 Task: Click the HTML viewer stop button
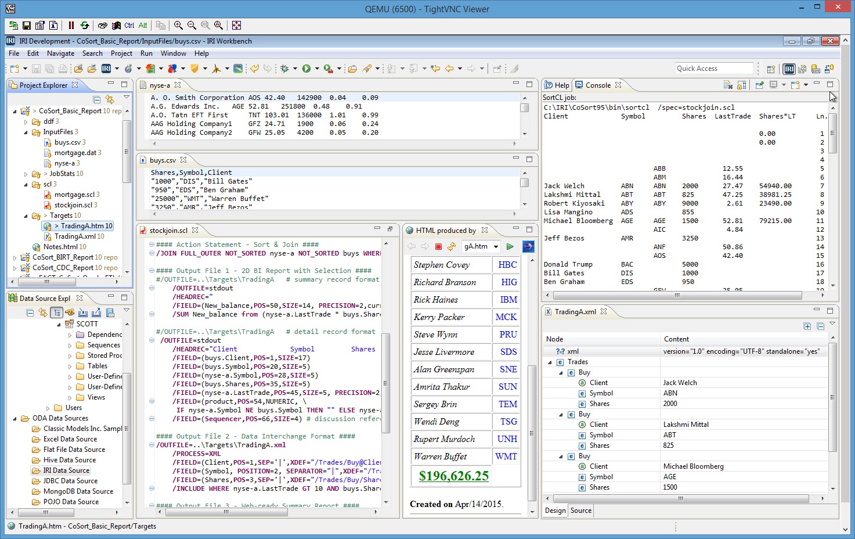coord(438,246)
